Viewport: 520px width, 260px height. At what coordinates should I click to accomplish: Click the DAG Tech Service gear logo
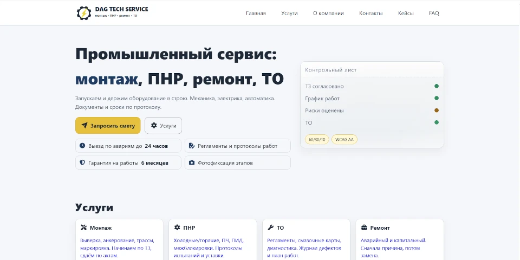84,13
